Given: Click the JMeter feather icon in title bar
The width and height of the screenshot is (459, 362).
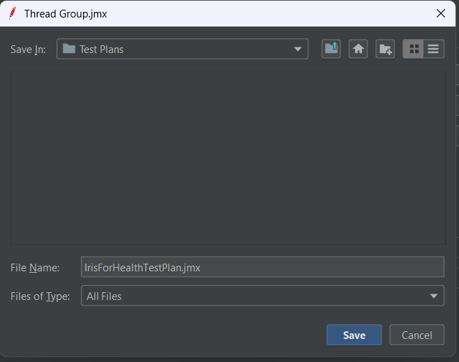Looking at the screenshot, I should click(x=13, y=13).
